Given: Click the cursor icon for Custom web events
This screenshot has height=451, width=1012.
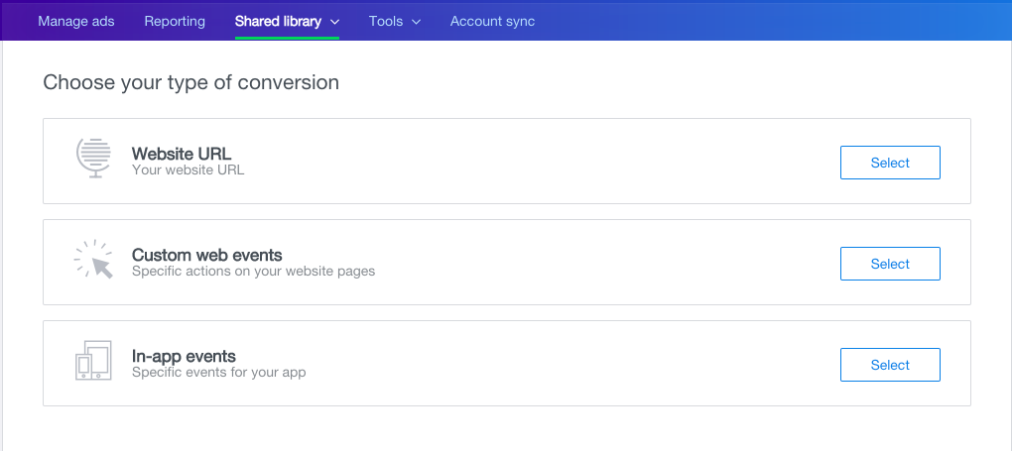Looking at the screenshot, I should pyautogui.click(x=93, y=259).
